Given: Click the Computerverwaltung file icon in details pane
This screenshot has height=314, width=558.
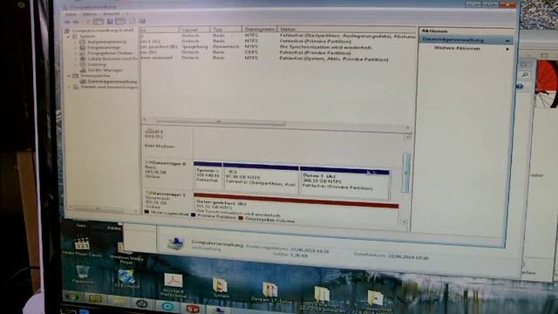Looking at the screenshot, I should pyautogui.click(x=176, y=244).
